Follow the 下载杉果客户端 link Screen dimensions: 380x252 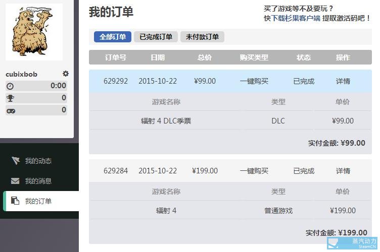click(x=296, y=18)
